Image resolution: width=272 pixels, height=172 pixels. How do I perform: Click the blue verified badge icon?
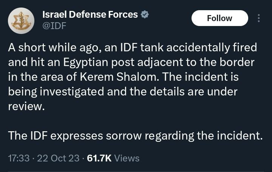(144, 15)
